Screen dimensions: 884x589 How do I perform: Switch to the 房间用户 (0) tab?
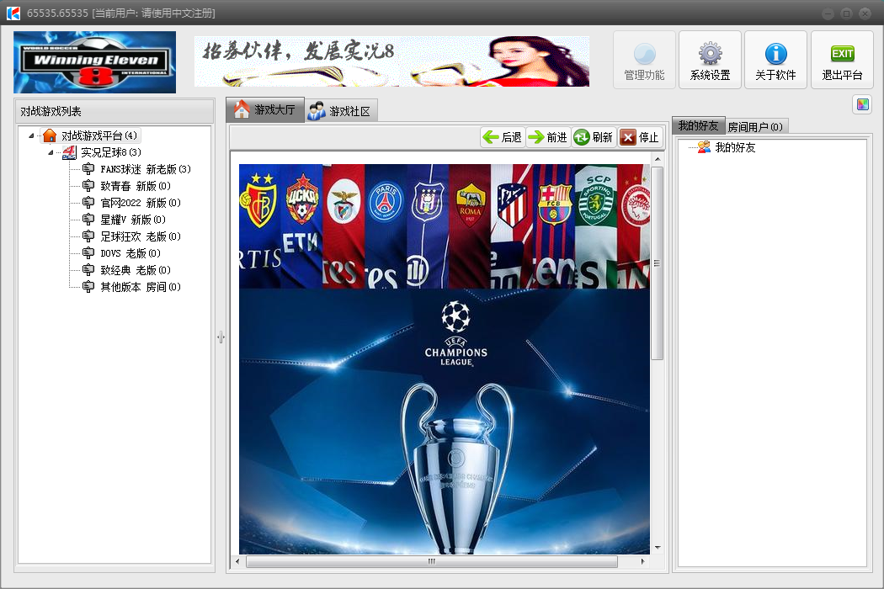(x=755, y=127)
